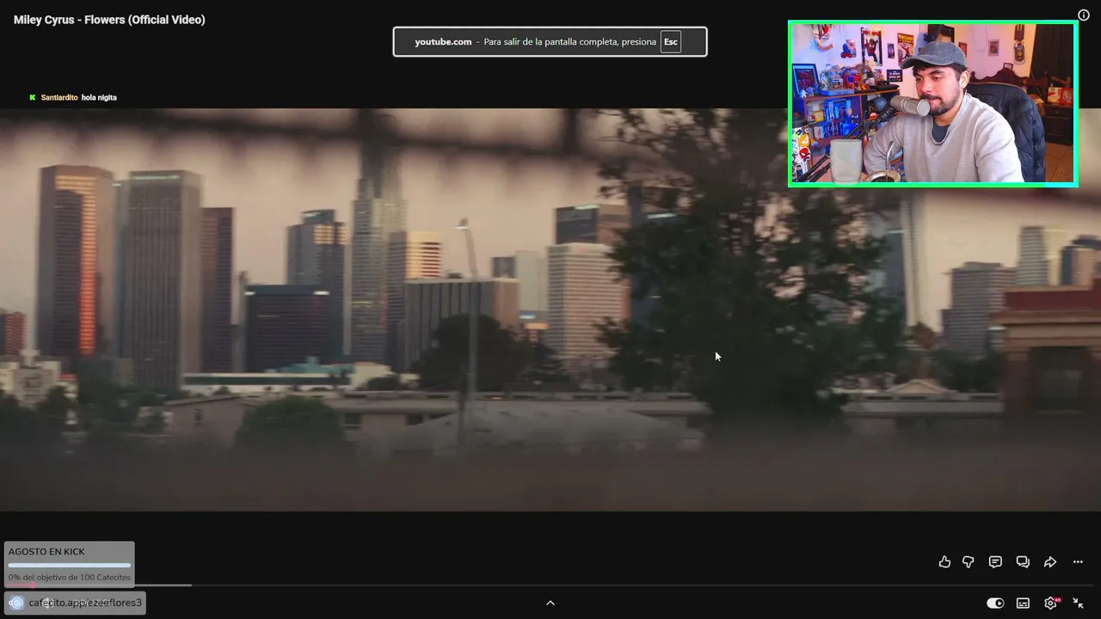Image resolution: width=1101 pixels, height=619 pixels.
Task: Click the Cafecito logo icon
Action: point(16,603)
